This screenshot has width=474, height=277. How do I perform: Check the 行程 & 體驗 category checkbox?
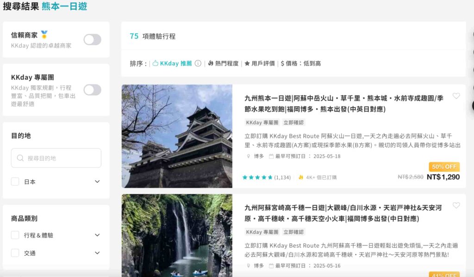(15, 235)
